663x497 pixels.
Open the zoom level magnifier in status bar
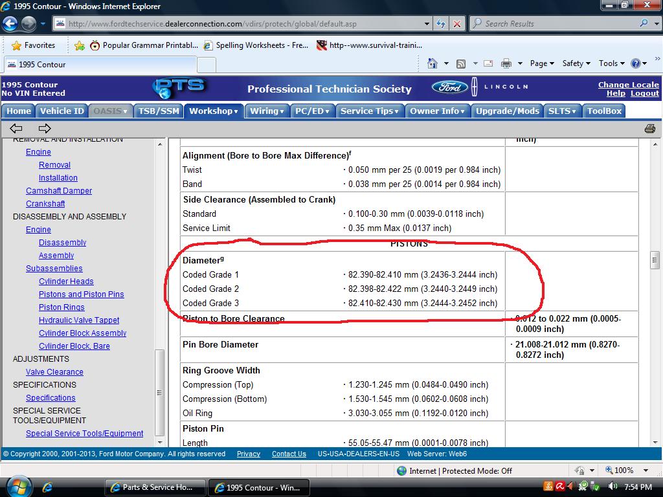point(609,470)
